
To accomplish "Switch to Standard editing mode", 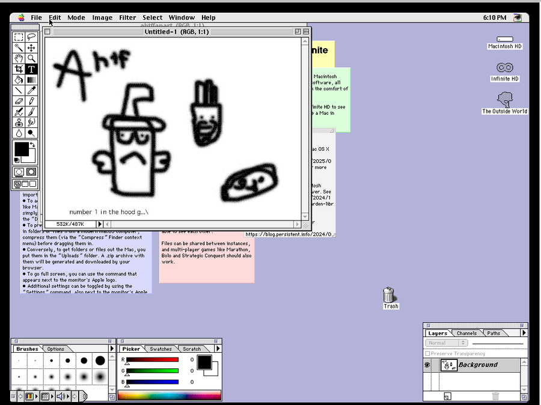I will tap(19, 172).
